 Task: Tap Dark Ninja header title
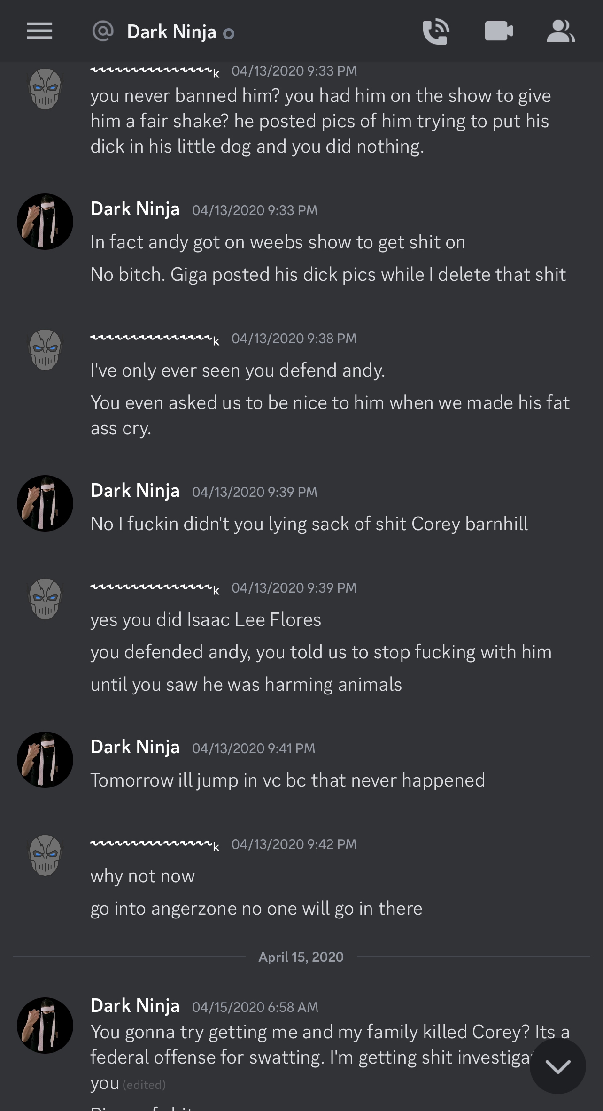(171, 32)
